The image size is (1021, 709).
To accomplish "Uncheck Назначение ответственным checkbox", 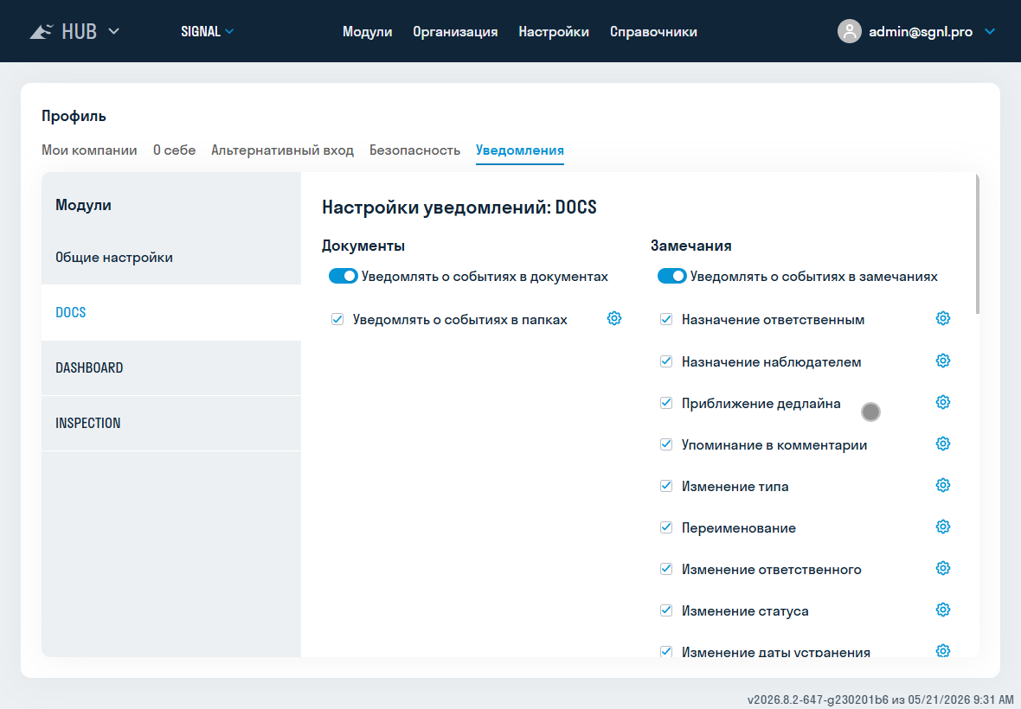I will [666, 319].
